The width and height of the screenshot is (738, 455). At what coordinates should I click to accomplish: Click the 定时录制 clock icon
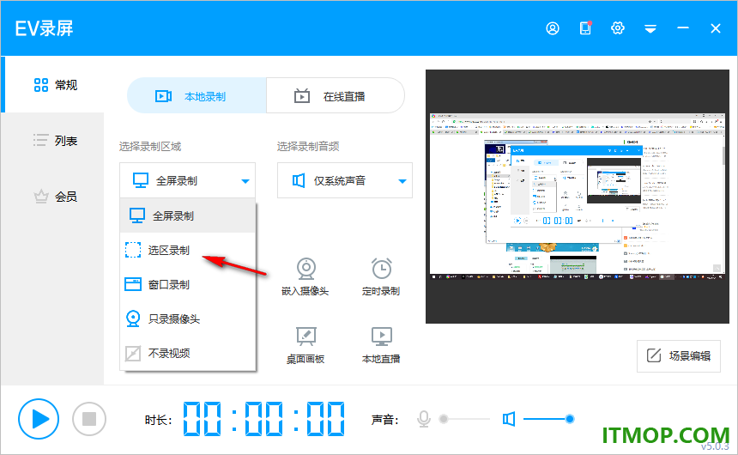tap(381, 269)
